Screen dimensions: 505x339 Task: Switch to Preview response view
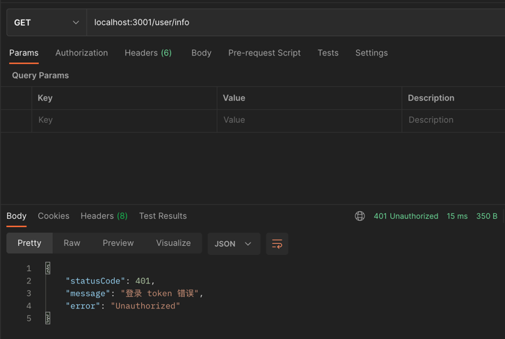click(118, 243)
